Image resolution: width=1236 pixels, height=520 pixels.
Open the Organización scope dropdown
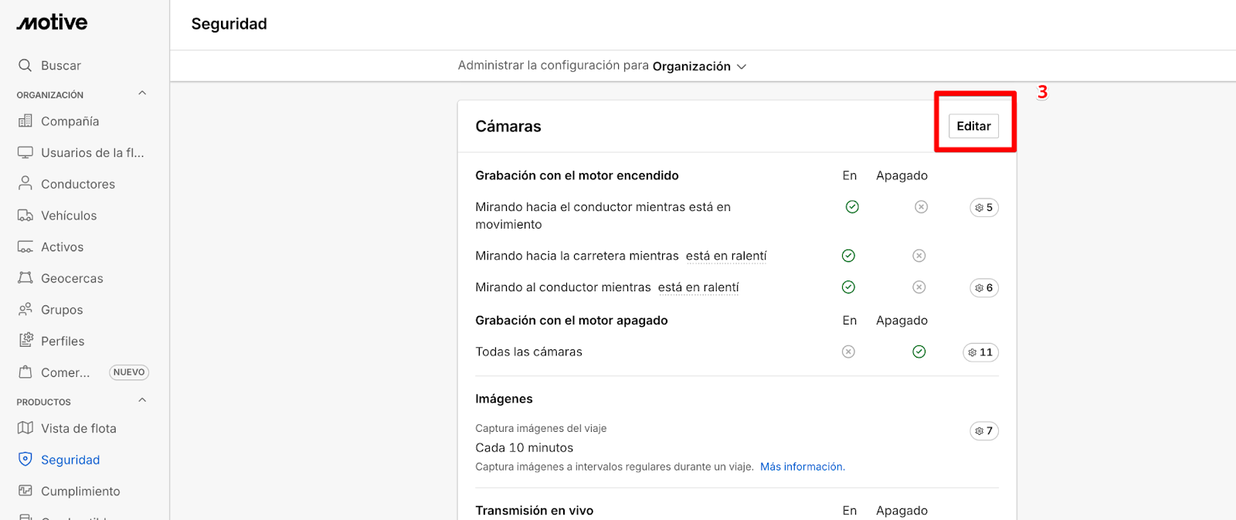[x=699, y=66]
